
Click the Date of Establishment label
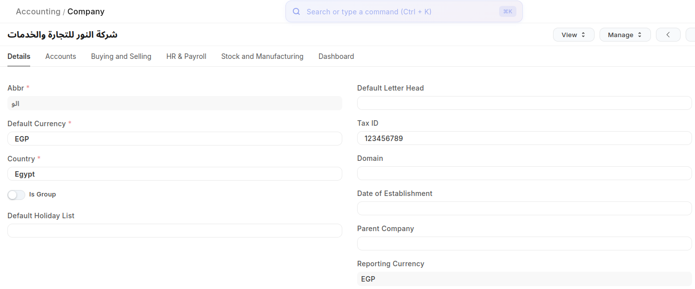click(395, 193)
